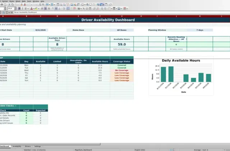Expand the font color dropdown arrow
Screen dimensions: 230x151
click(x=34, y=9)
